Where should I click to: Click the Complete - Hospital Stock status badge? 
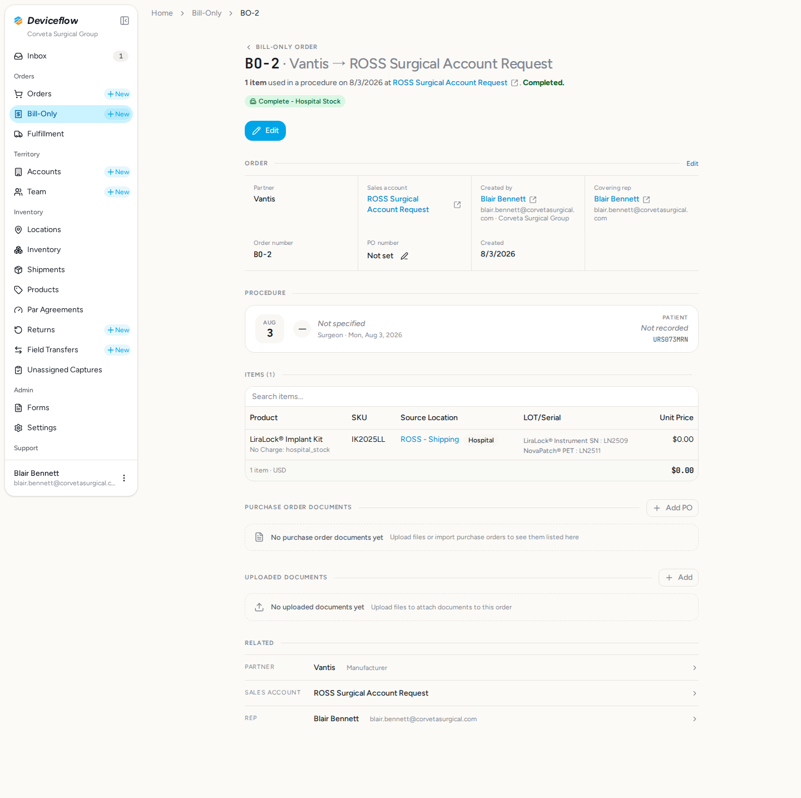pos(295,101)
